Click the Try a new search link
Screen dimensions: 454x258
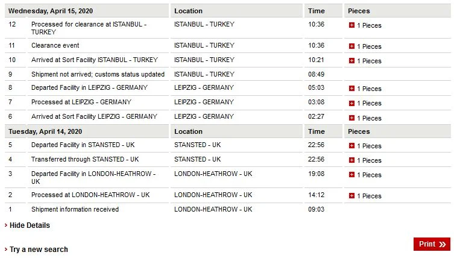[39, 250]
